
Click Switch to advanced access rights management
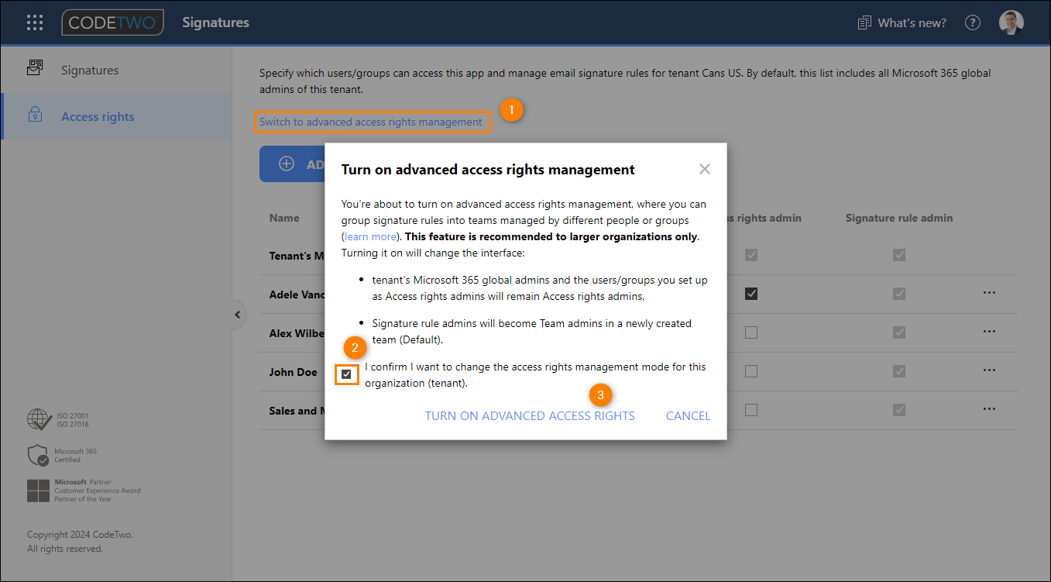(371, 122)
